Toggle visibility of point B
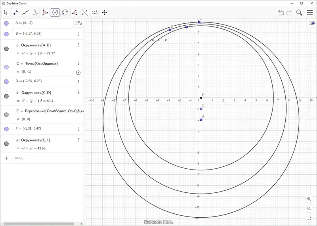The width and height of the screenshot is (317, 226). click(x=6, y=34)
